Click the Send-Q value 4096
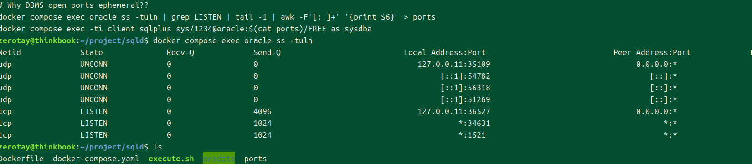Viewport: 752px width, 164px height. 263,111
